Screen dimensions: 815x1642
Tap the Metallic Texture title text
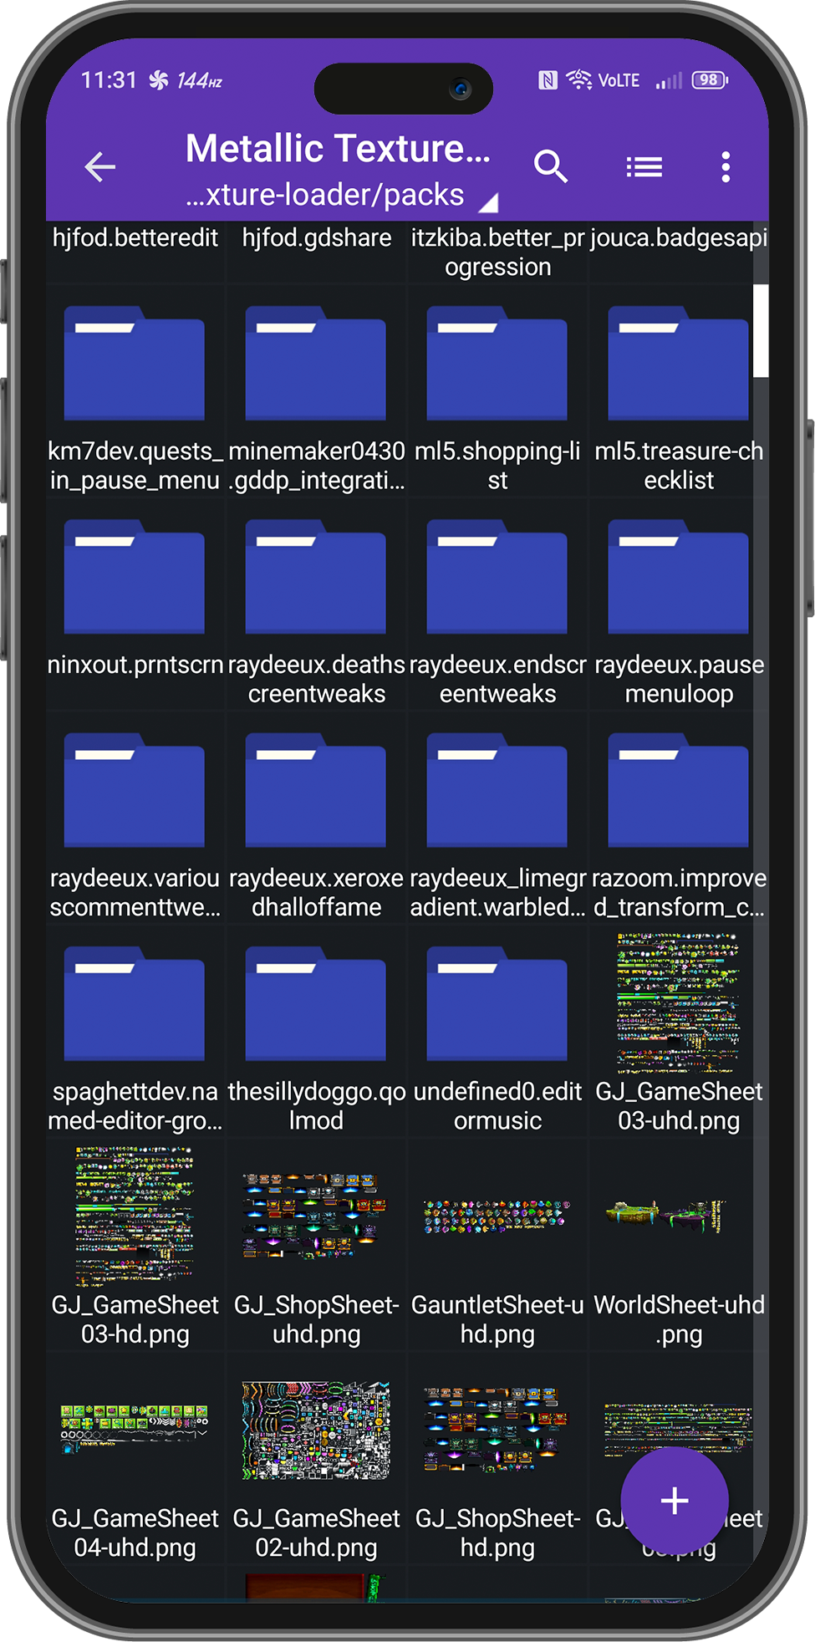tap(338, 148)
